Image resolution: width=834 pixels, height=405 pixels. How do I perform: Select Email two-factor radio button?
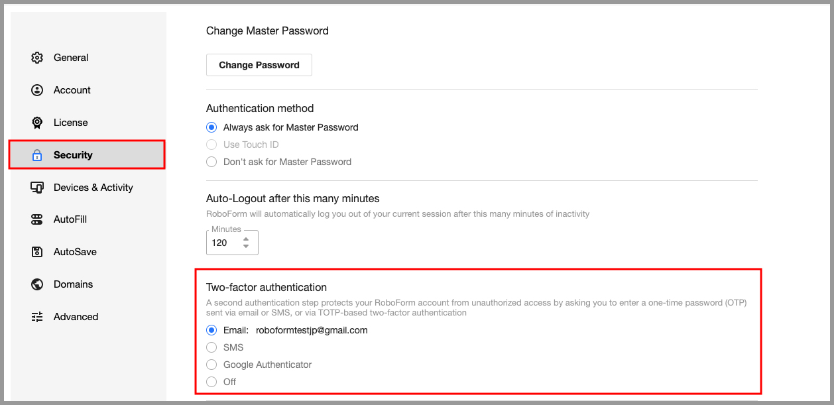tap(211, 330)
